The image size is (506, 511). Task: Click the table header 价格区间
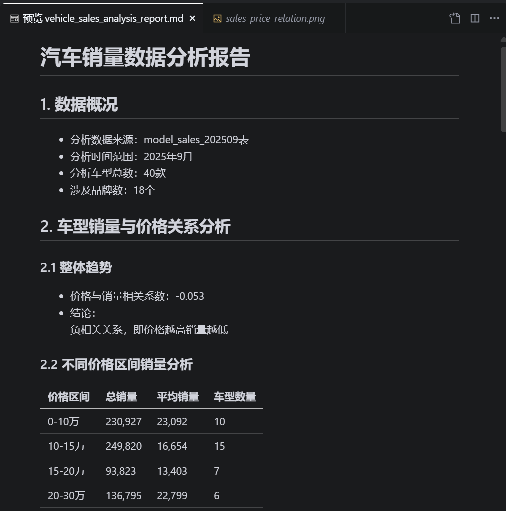point(69,397)
